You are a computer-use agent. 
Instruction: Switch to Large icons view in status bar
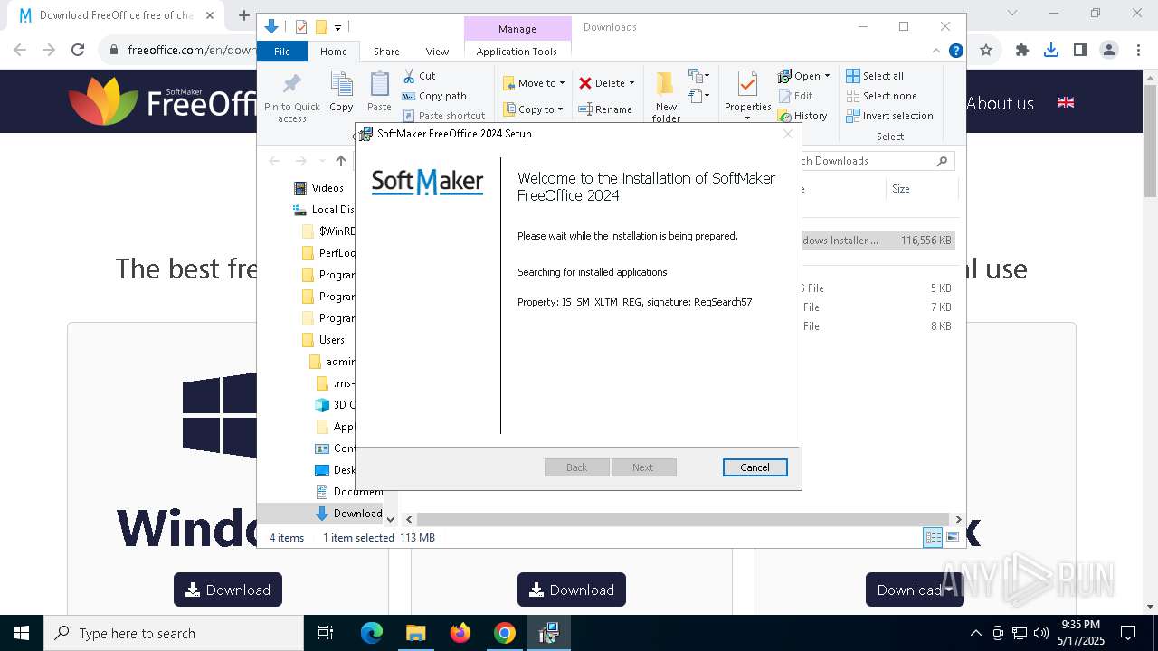tap(952, 538)
